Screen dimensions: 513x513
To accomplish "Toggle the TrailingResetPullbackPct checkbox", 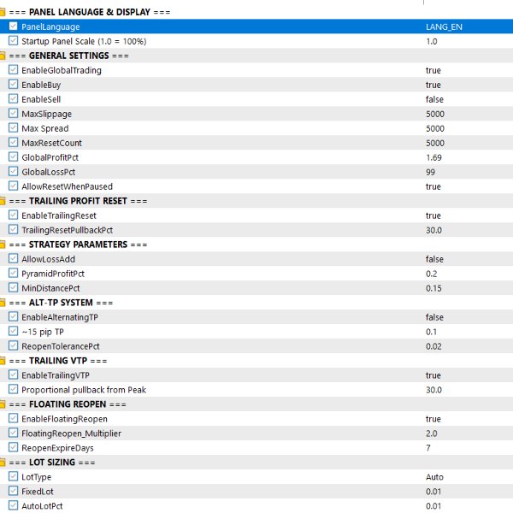I will [x=13, y=230].
